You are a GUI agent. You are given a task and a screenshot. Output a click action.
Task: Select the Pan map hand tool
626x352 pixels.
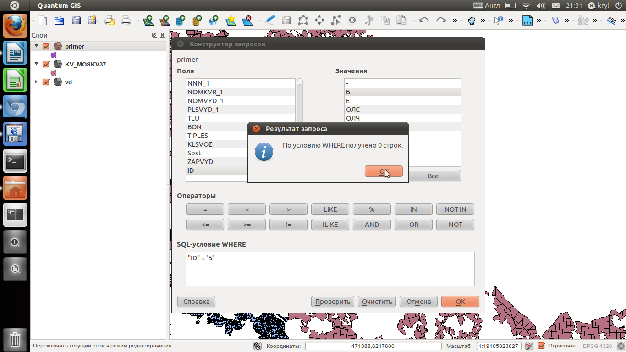472,20
